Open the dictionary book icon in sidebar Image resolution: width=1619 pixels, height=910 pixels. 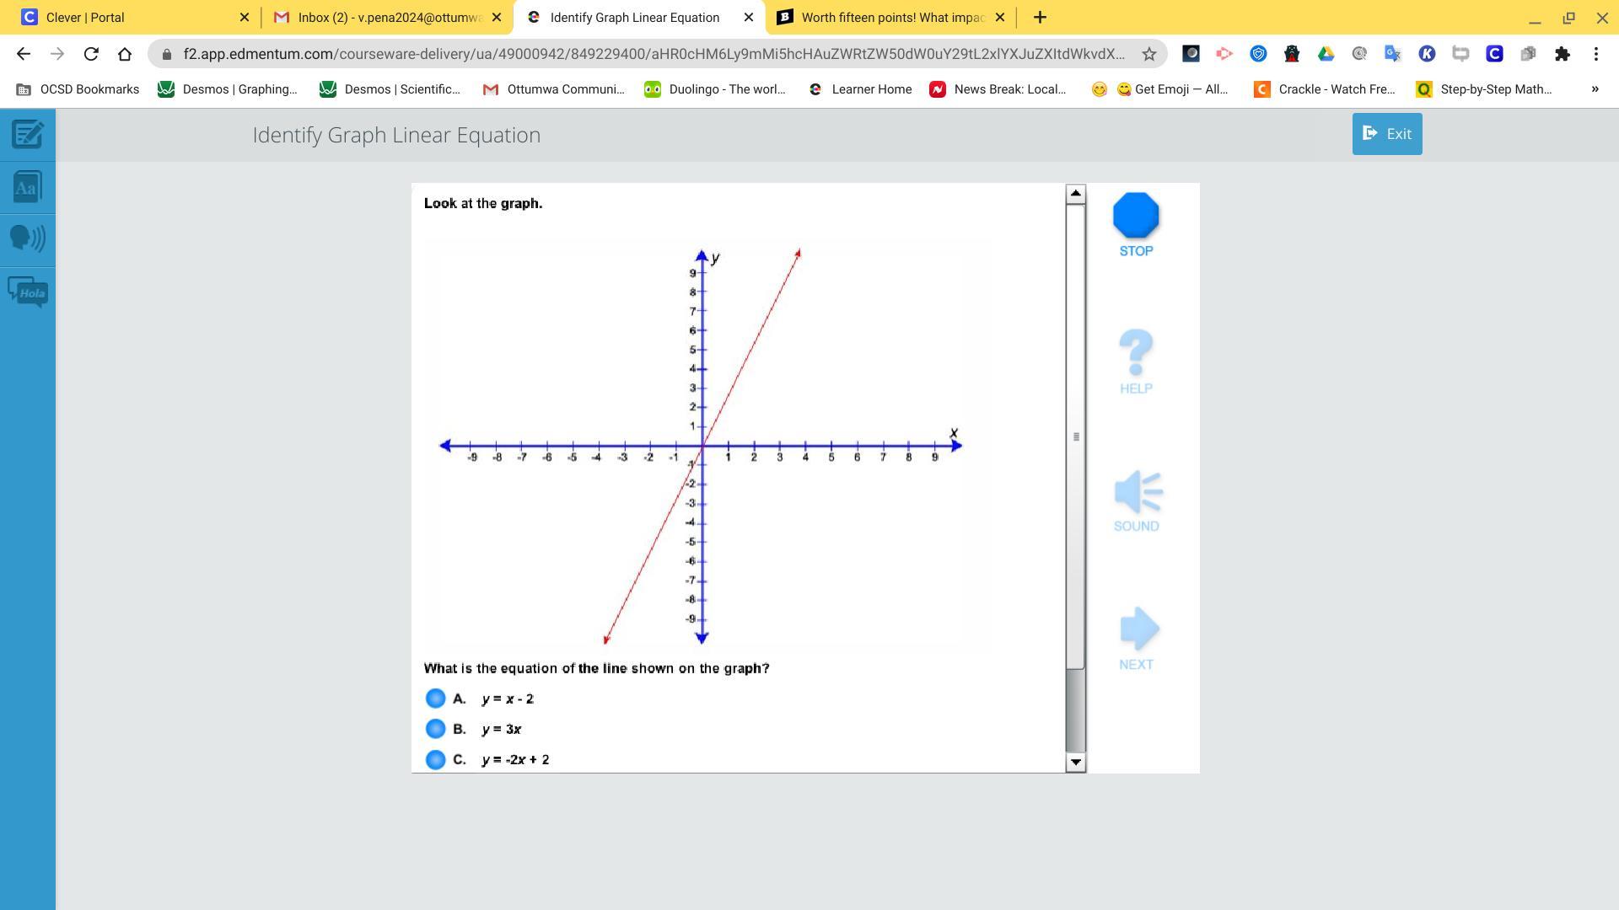click(x=28, y=187)
